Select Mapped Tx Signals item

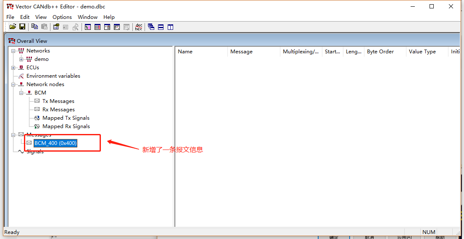coord(66,118)
